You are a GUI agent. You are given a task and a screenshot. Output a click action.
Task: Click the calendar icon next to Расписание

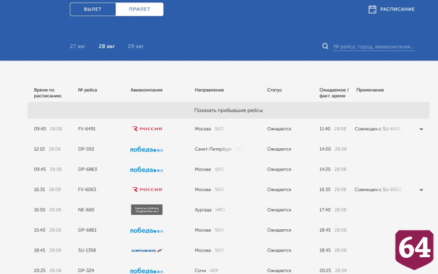click(373, 9)
